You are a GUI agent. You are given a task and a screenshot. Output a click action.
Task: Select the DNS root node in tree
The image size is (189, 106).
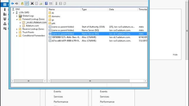[x=18, y=9]
